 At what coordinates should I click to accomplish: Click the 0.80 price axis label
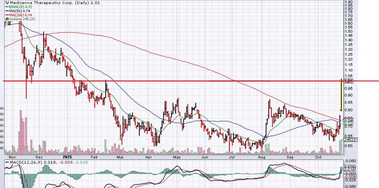(x=348, y=110)
